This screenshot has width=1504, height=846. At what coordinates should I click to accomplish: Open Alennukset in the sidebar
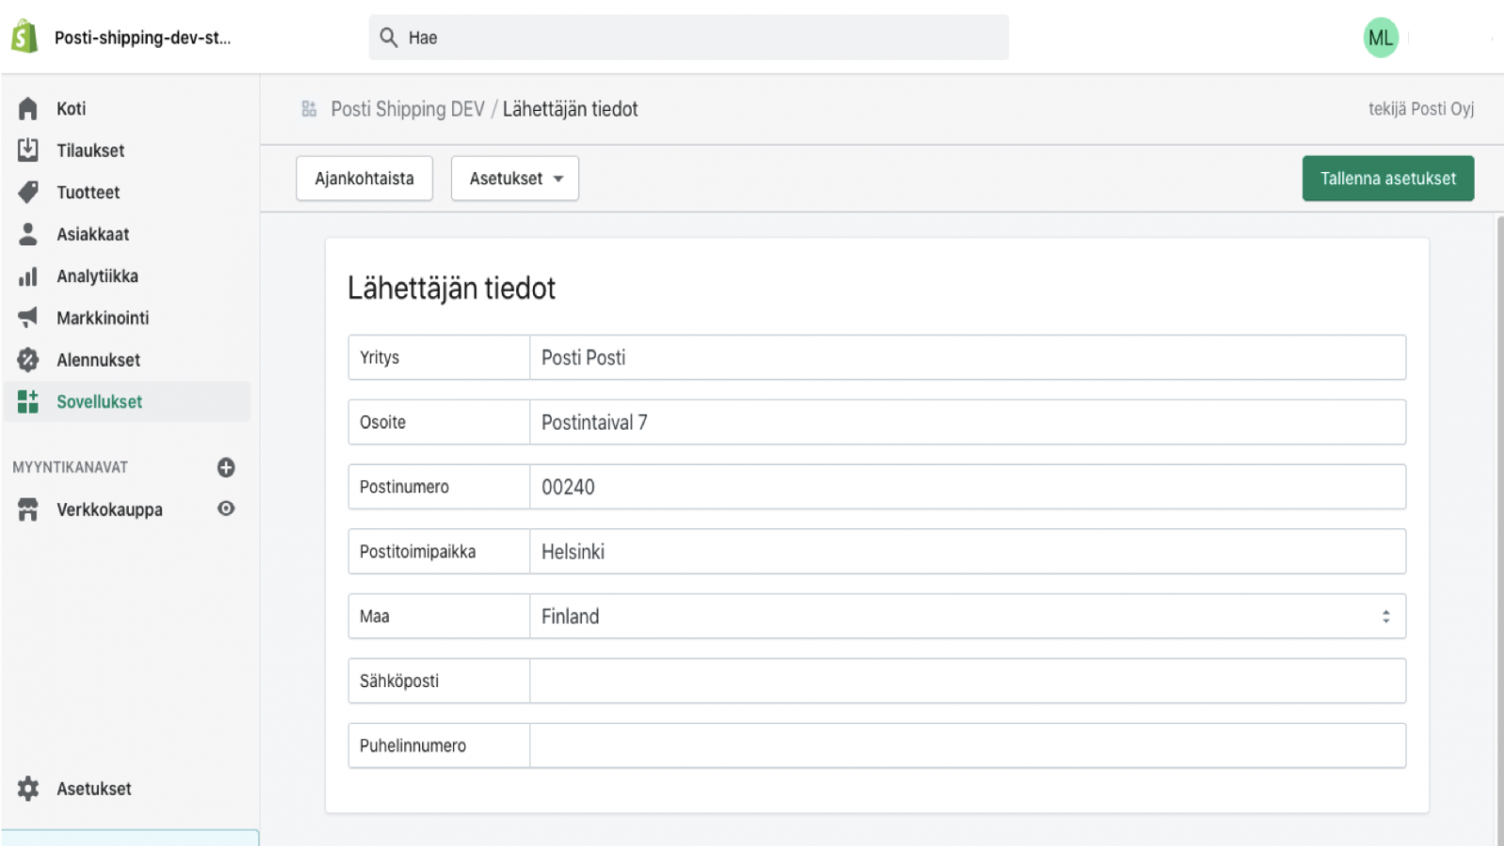click(x=99, y=360)
